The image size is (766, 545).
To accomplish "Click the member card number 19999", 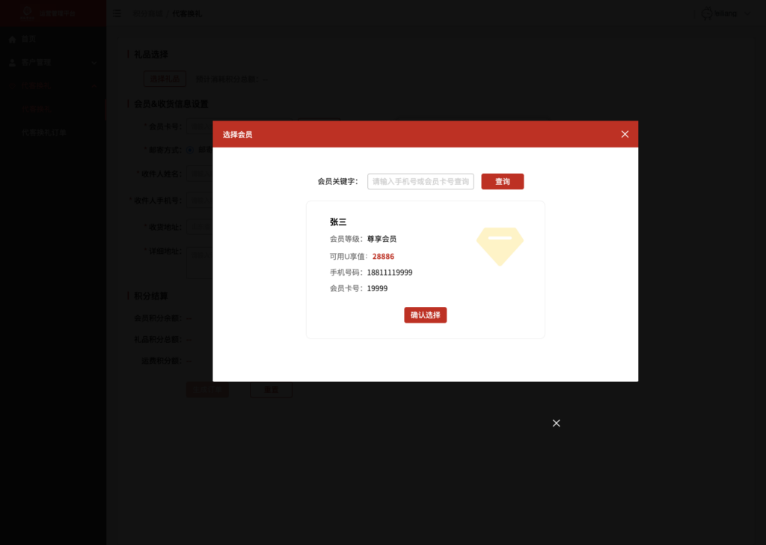I will click(377, 288).
